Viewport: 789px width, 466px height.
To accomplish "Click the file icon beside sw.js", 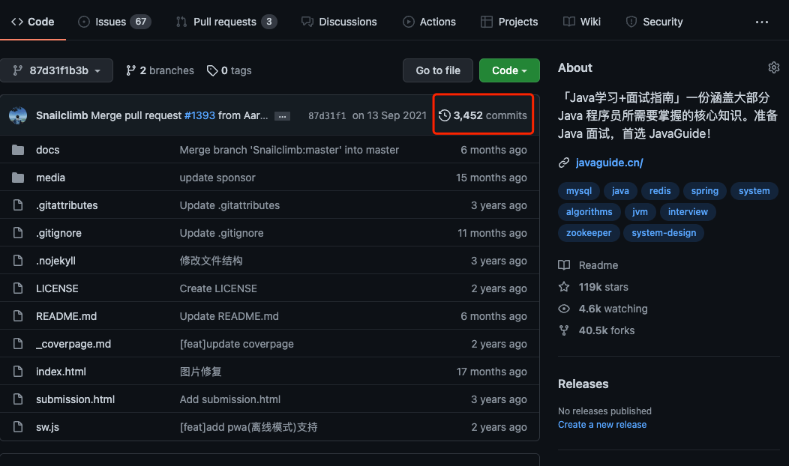I will [18, 427].
